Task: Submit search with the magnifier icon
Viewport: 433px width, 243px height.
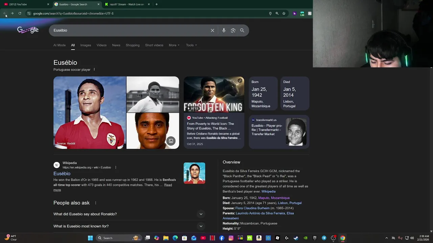Action: pyautogui.click(x=242, y=30)
